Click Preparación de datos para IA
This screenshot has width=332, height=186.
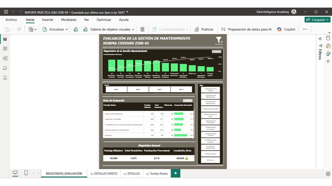[x=246, y=29]
